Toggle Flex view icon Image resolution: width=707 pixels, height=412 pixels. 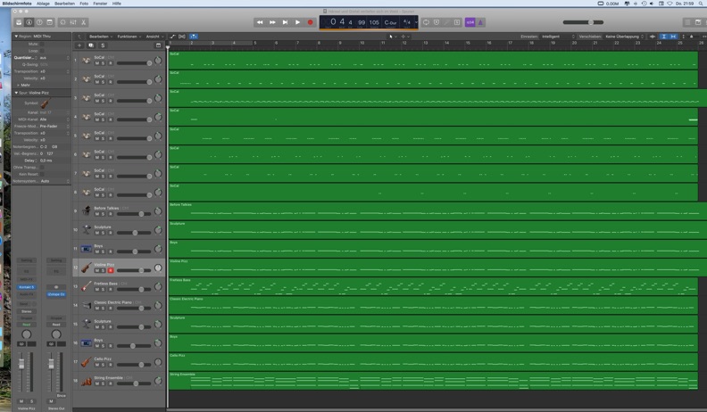click(182, 37)
